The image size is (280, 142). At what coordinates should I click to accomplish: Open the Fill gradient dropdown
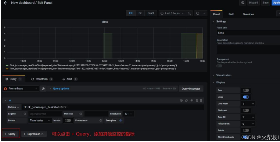pyautogui.click(x=248, y=124)
